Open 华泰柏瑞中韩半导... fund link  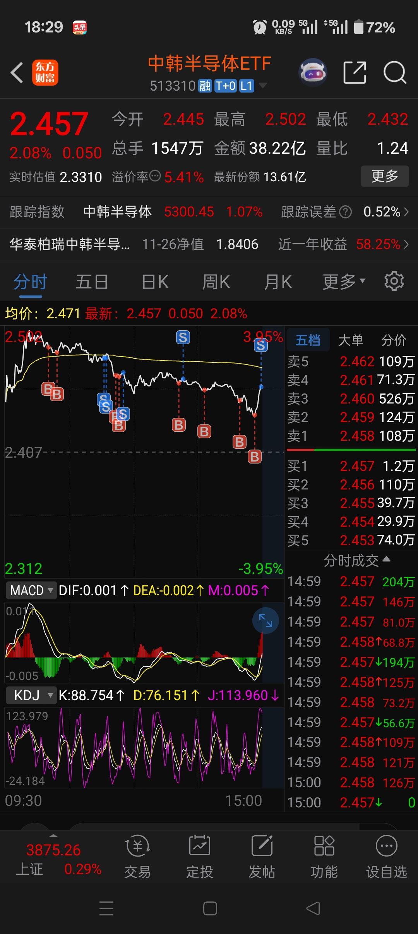(x=70, y=244)
